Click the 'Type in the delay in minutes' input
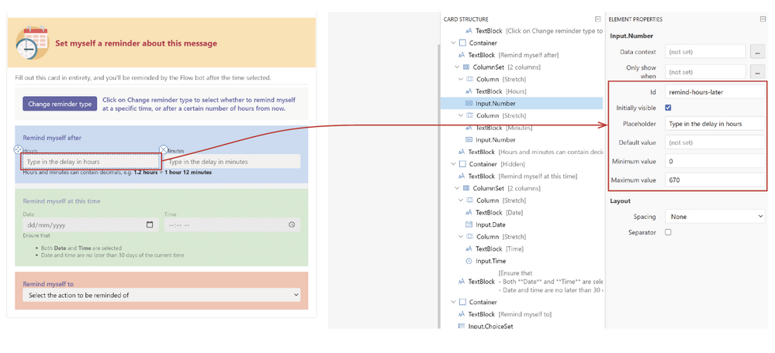Image resolution: width=775 pixels, height=353 pixels. [232, 162]
